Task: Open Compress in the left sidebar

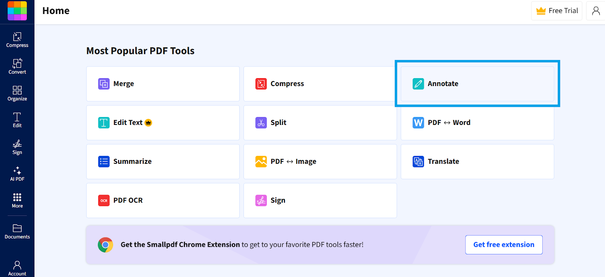Action: coord(17,40)
